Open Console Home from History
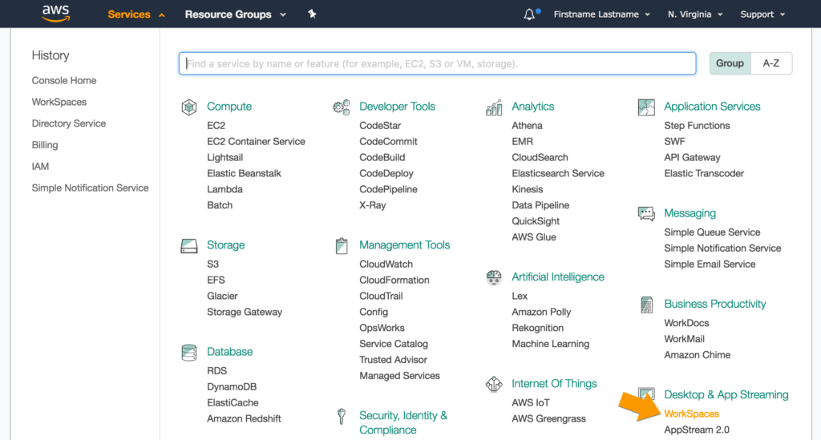 (x=64, y=81)
